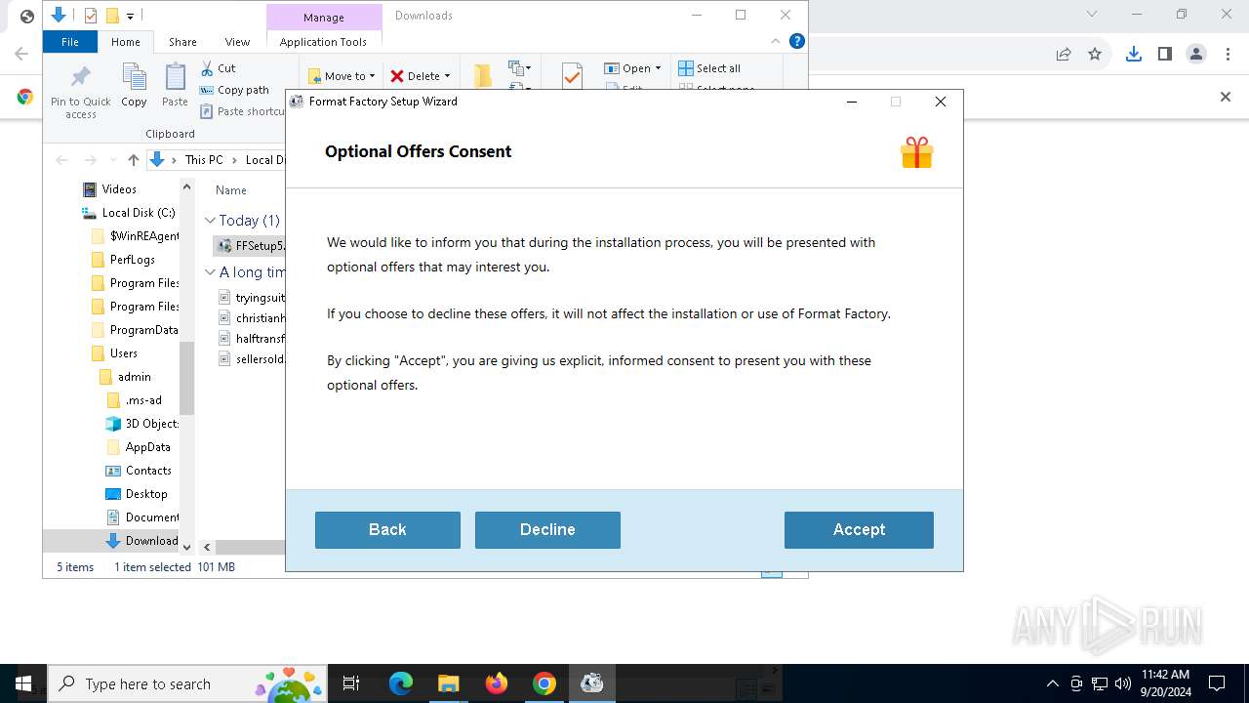
Task: Open the Delete dropdown
Action: pos(421,76)
